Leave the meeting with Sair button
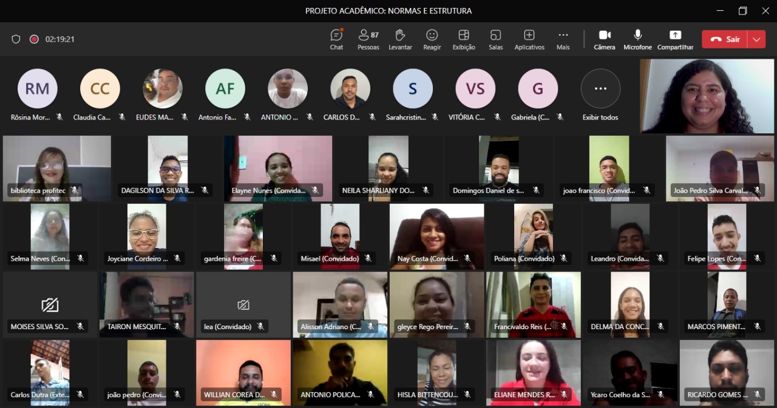 725,39
